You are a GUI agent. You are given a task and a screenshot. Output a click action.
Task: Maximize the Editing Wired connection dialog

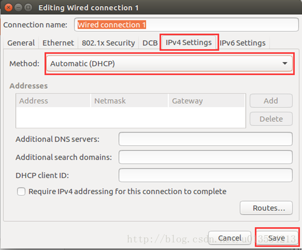[x=28, y=8]
